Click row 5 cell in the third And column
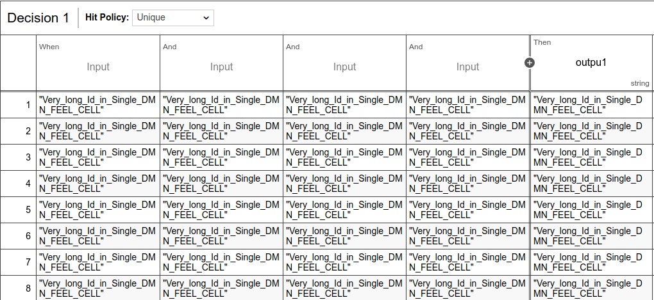The width and height of the screenshot is (654, 300). click(467, 210)
